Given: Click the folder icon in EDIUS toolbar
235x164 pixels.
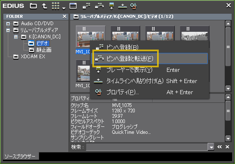Looking at the screenshot, I should coord(33,6).
